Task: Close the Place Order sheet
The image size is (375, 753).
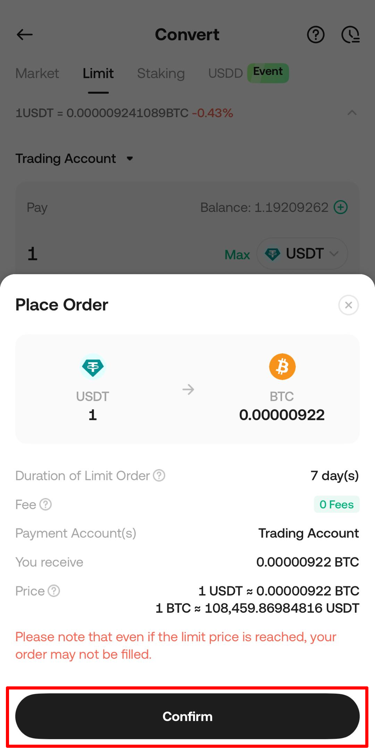Action: (348, 305)
